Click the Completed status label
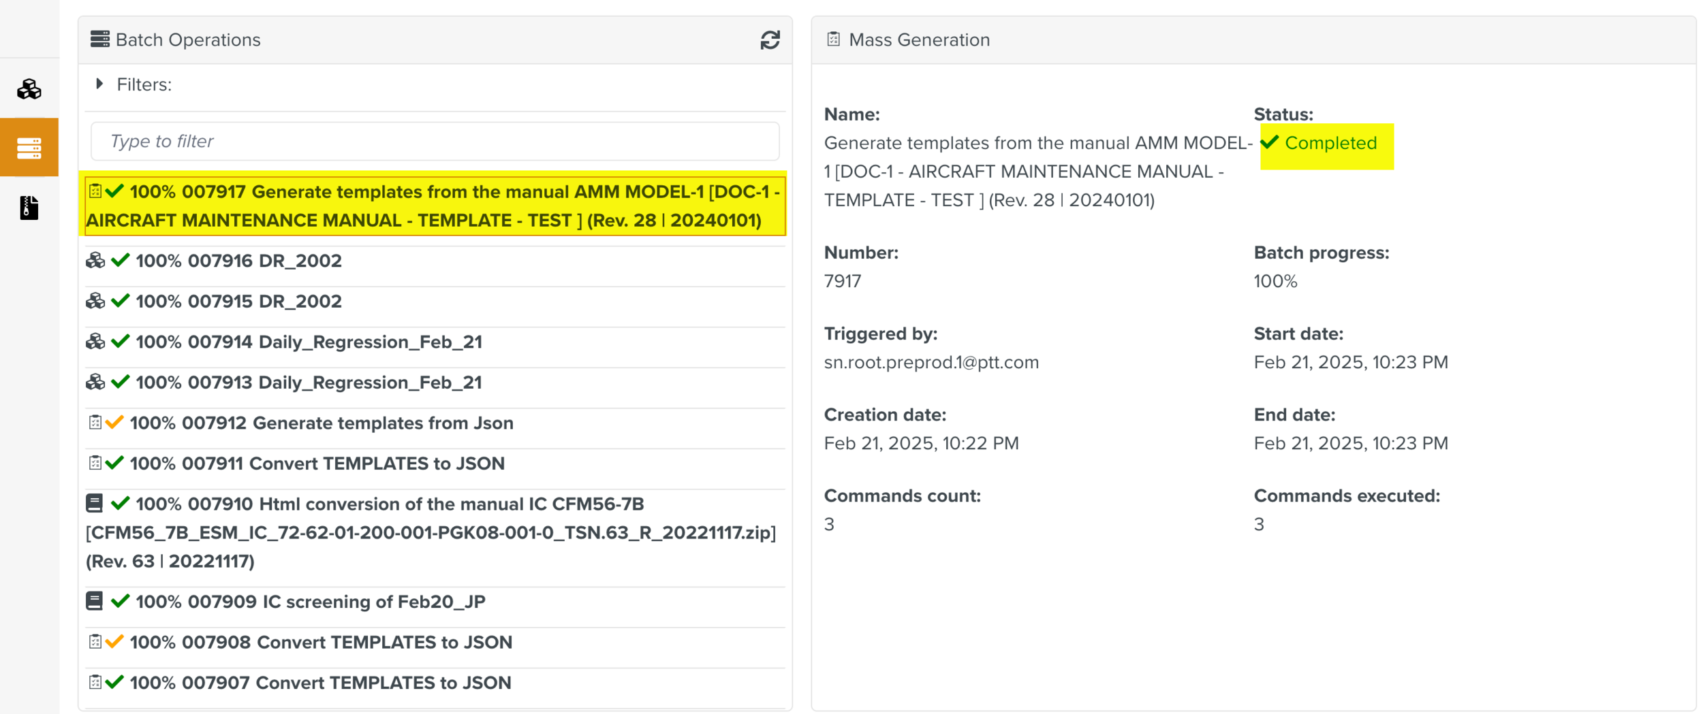The height and width of the screenshot is (714, 1703). click(x=1330, y=144)
